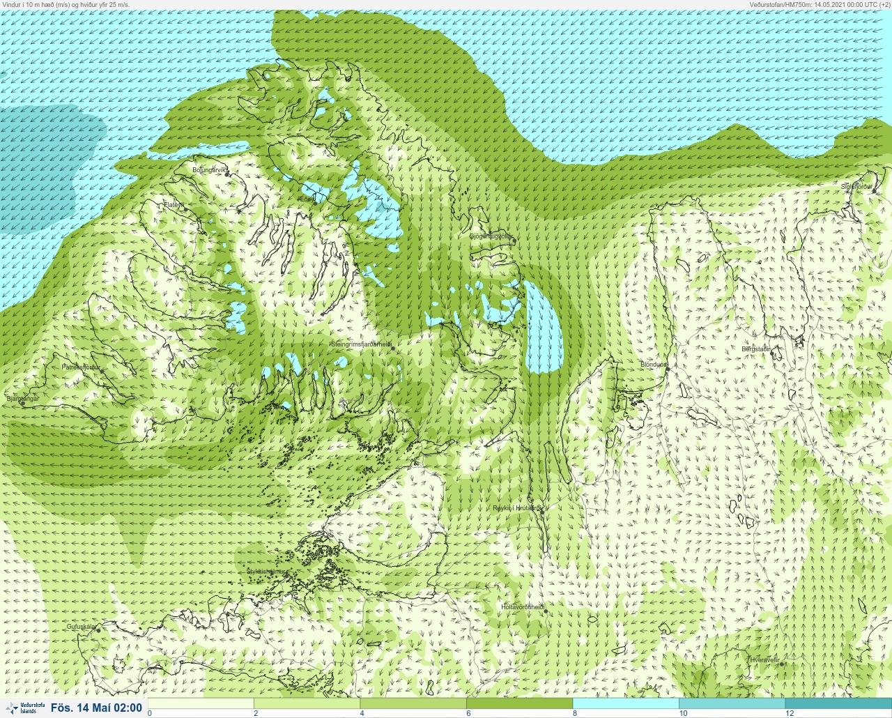Click the Blönduós station label
Viewport: 892px width, 718px height.
tap(654, 365)
